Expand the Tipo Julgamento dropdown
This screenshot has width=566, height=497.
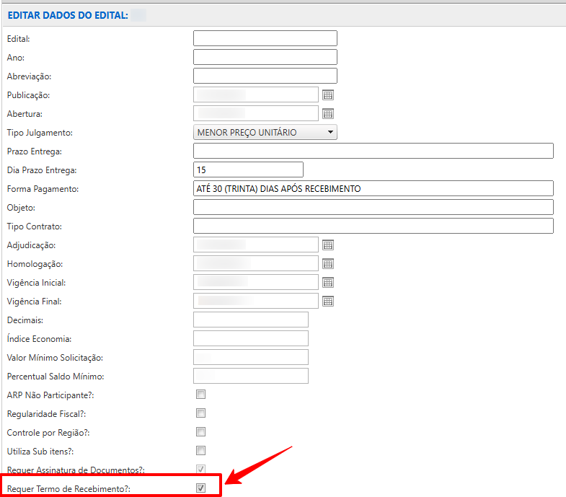click(x=265, y=132)
